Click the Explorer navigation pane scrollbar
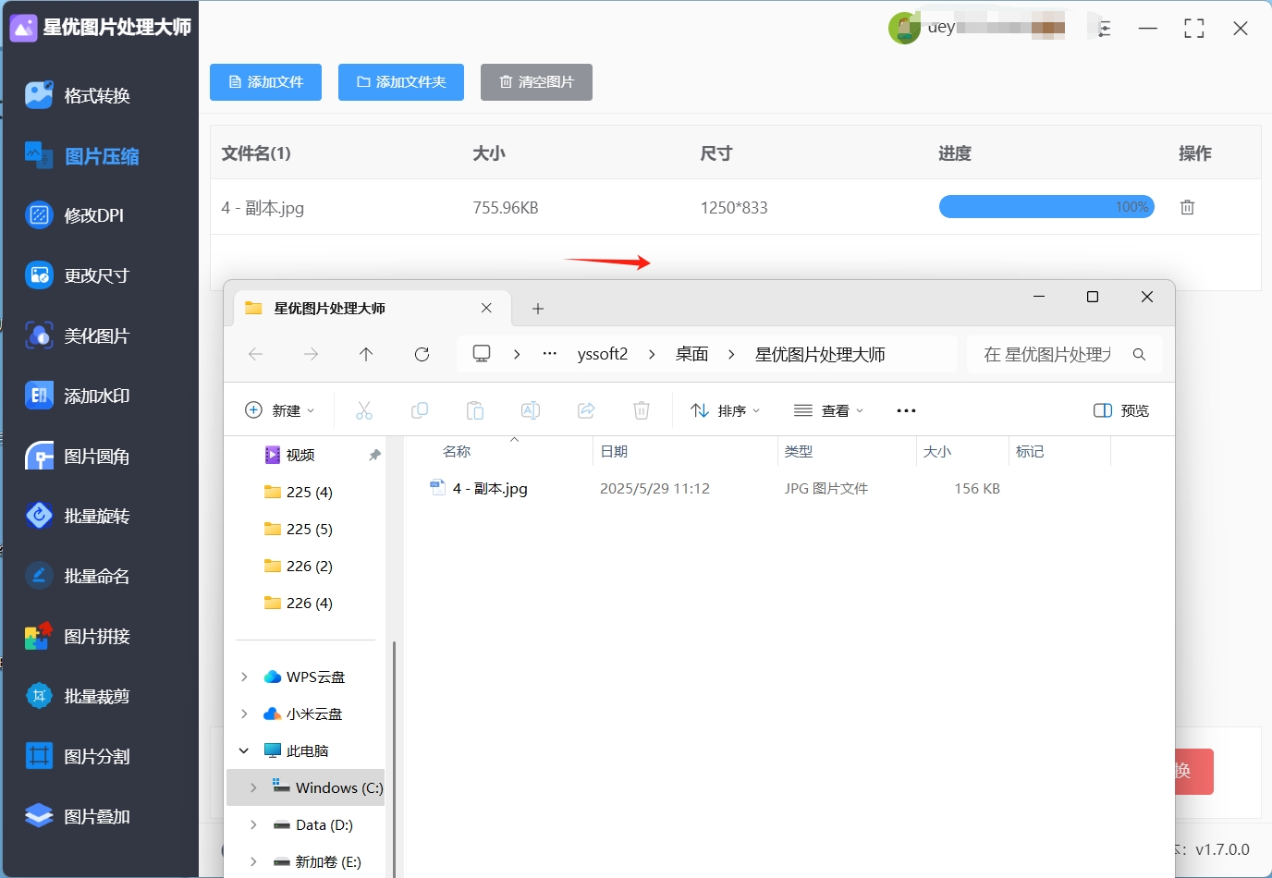 point(395,758)
